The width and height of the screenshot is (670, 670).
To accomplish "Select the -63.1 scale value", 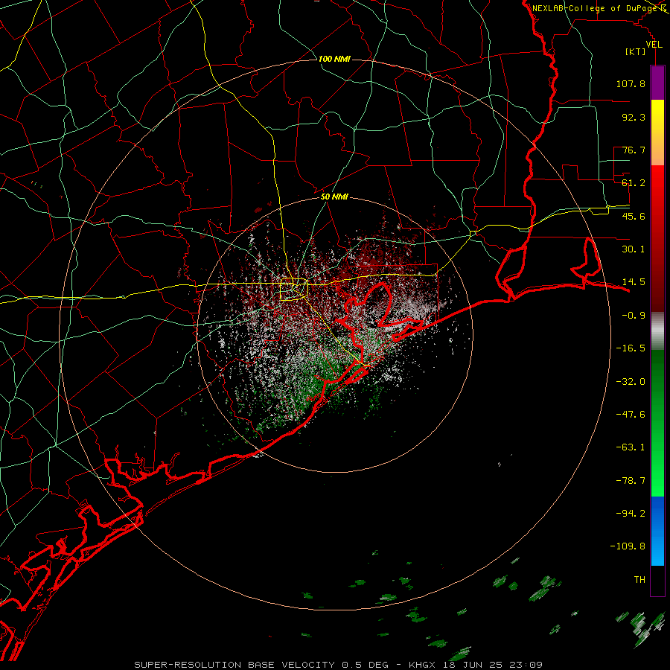I will click(x=631, y=447).
